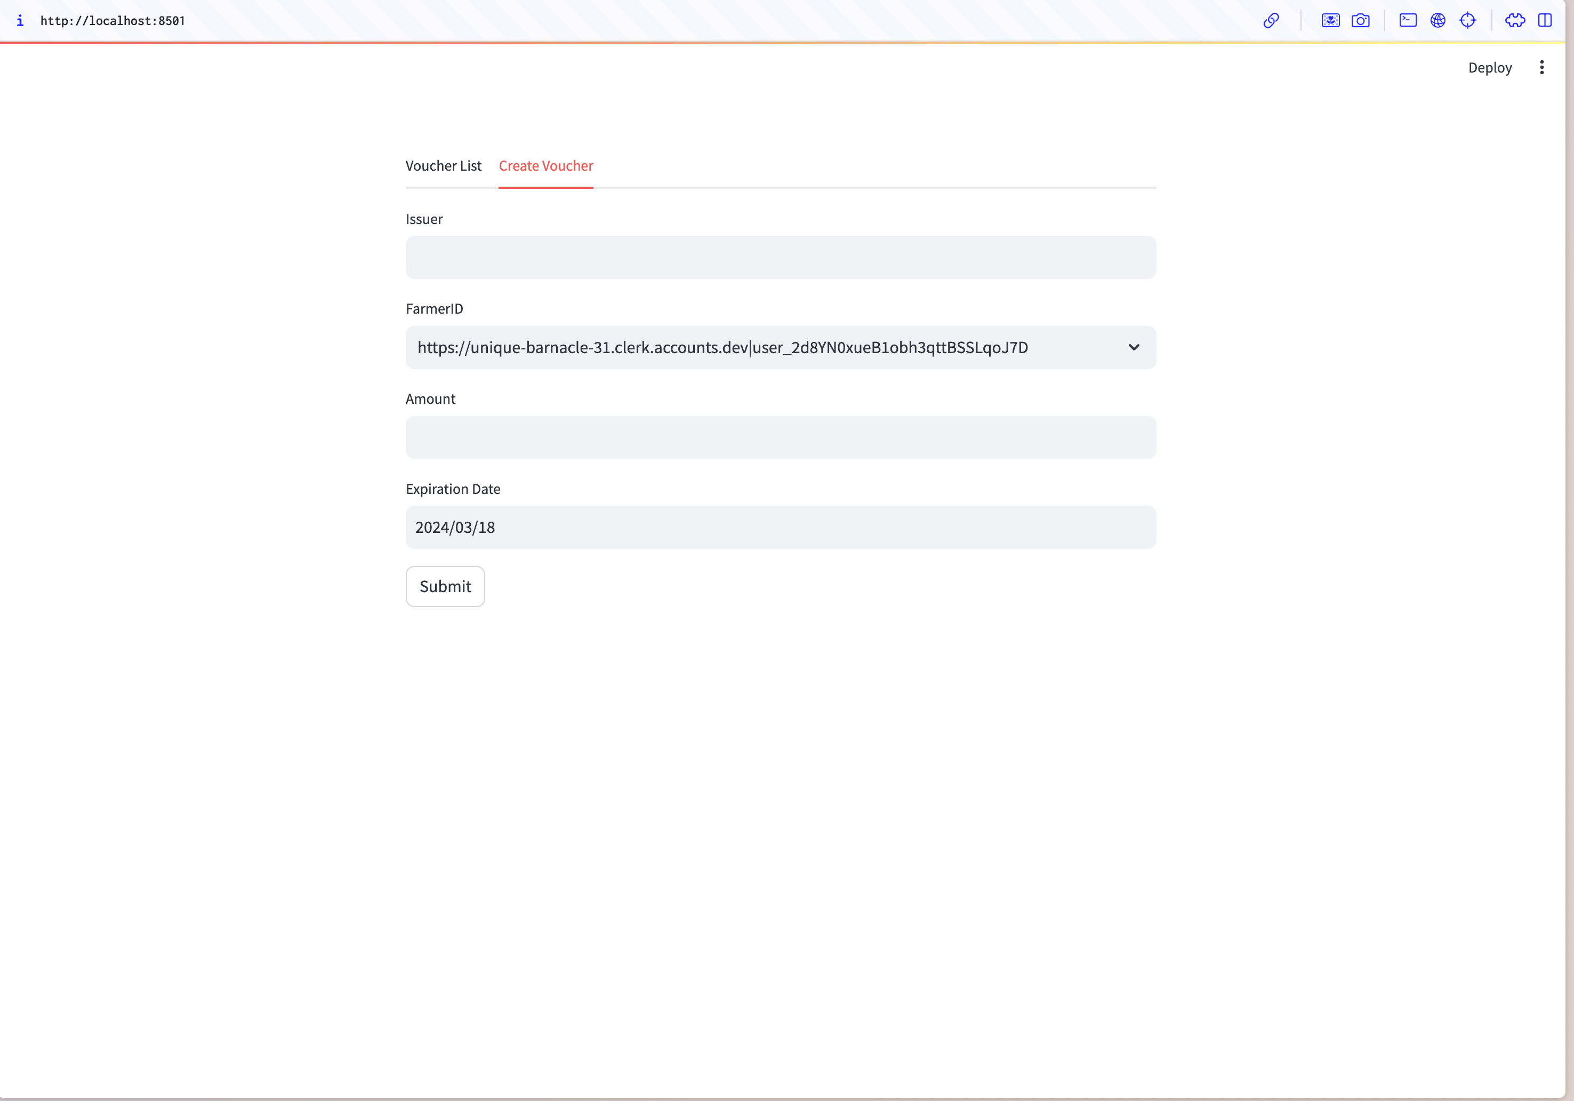The image size is (1574, 1101).
Task: Open the terminal console icon
Action: tap(1408, 21)
